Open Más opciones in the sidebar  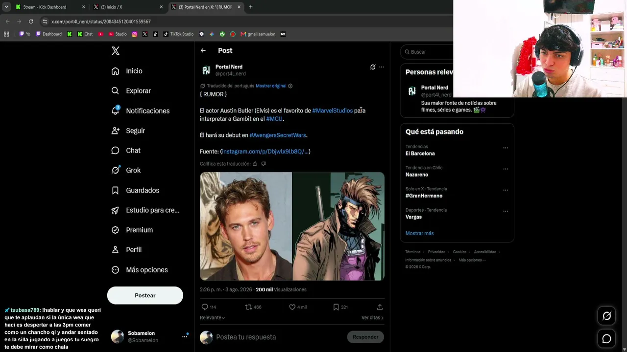point(139,270)
